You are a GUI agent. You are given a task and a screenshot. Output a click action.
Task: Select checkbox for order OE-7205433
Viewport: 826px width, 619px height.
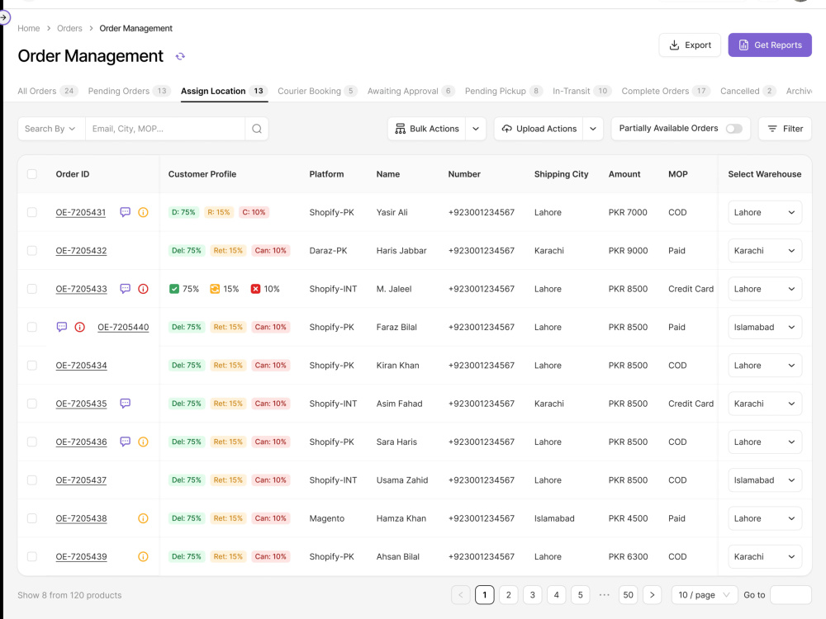pos(32,288)
